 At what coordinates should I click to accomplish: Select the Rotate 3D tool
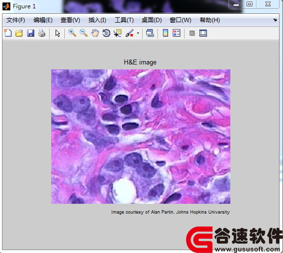(106, 33)
